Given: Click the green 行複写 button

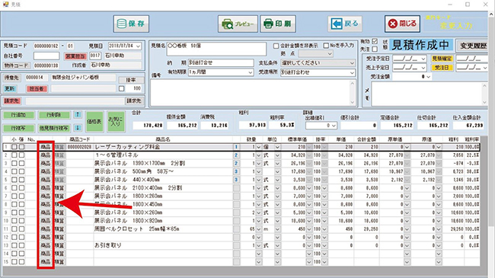Looking at the screenshot, I should pyautogui.click(x=18, y=128).
